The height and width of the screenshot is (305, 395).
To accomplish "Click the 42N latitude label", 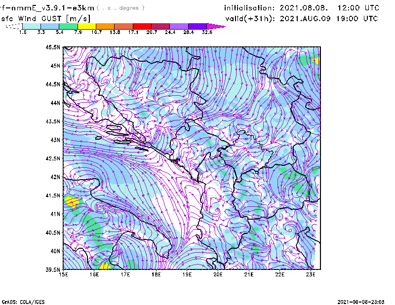I will click(55, 177).
